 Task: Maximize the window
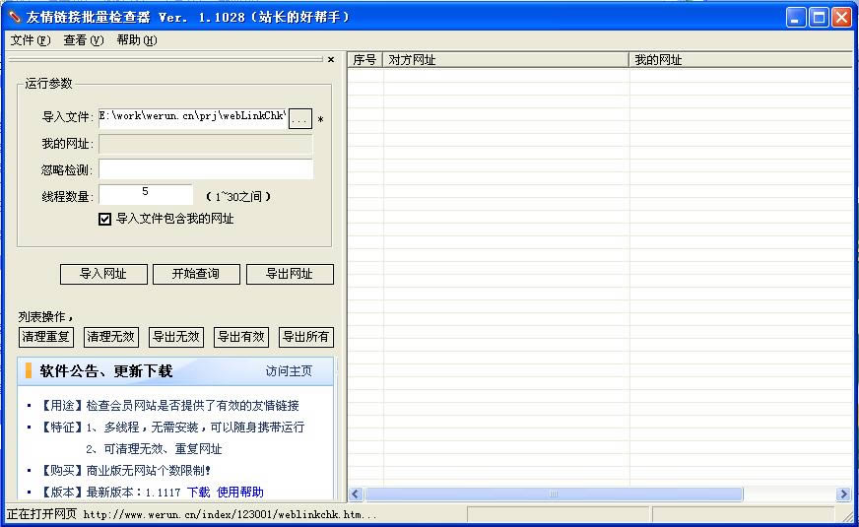click(x=819, y=18)
